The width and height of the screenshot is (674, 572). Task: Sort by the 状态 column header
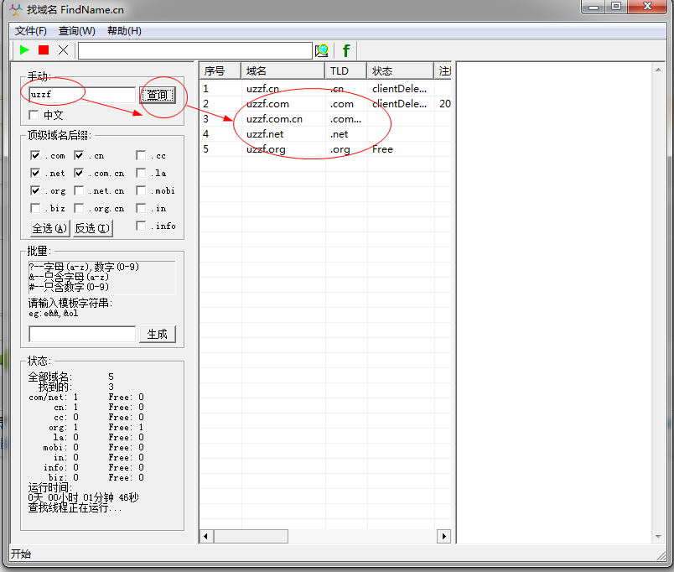click(400, 71)
